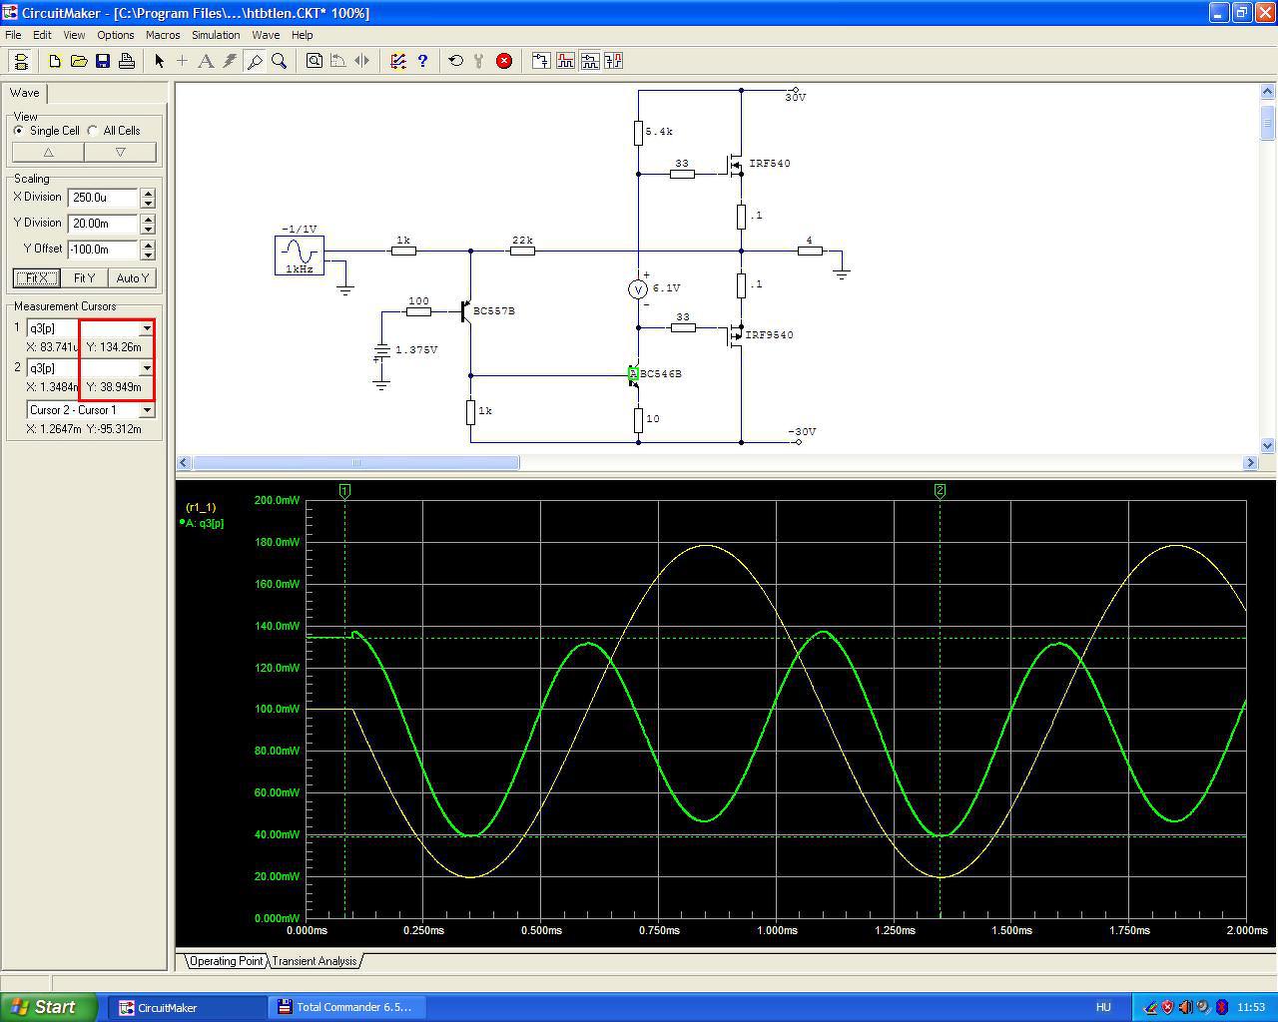Click the Print toolbar icon
Viewport: 1278px width, 1022px height.
click(127, 61)
